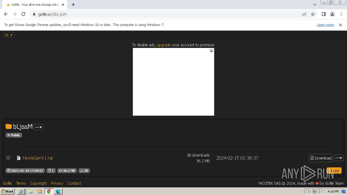Go back to previous page
347x195 pixels.
6,14
